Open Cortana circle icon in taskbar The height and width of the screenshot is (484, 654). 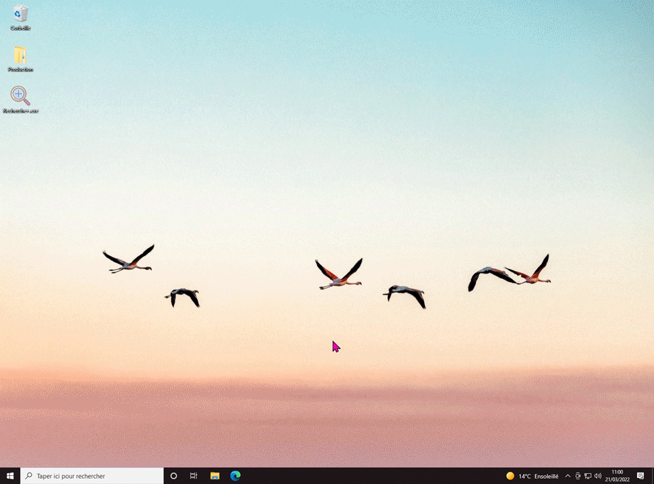[x=173, y=476]
